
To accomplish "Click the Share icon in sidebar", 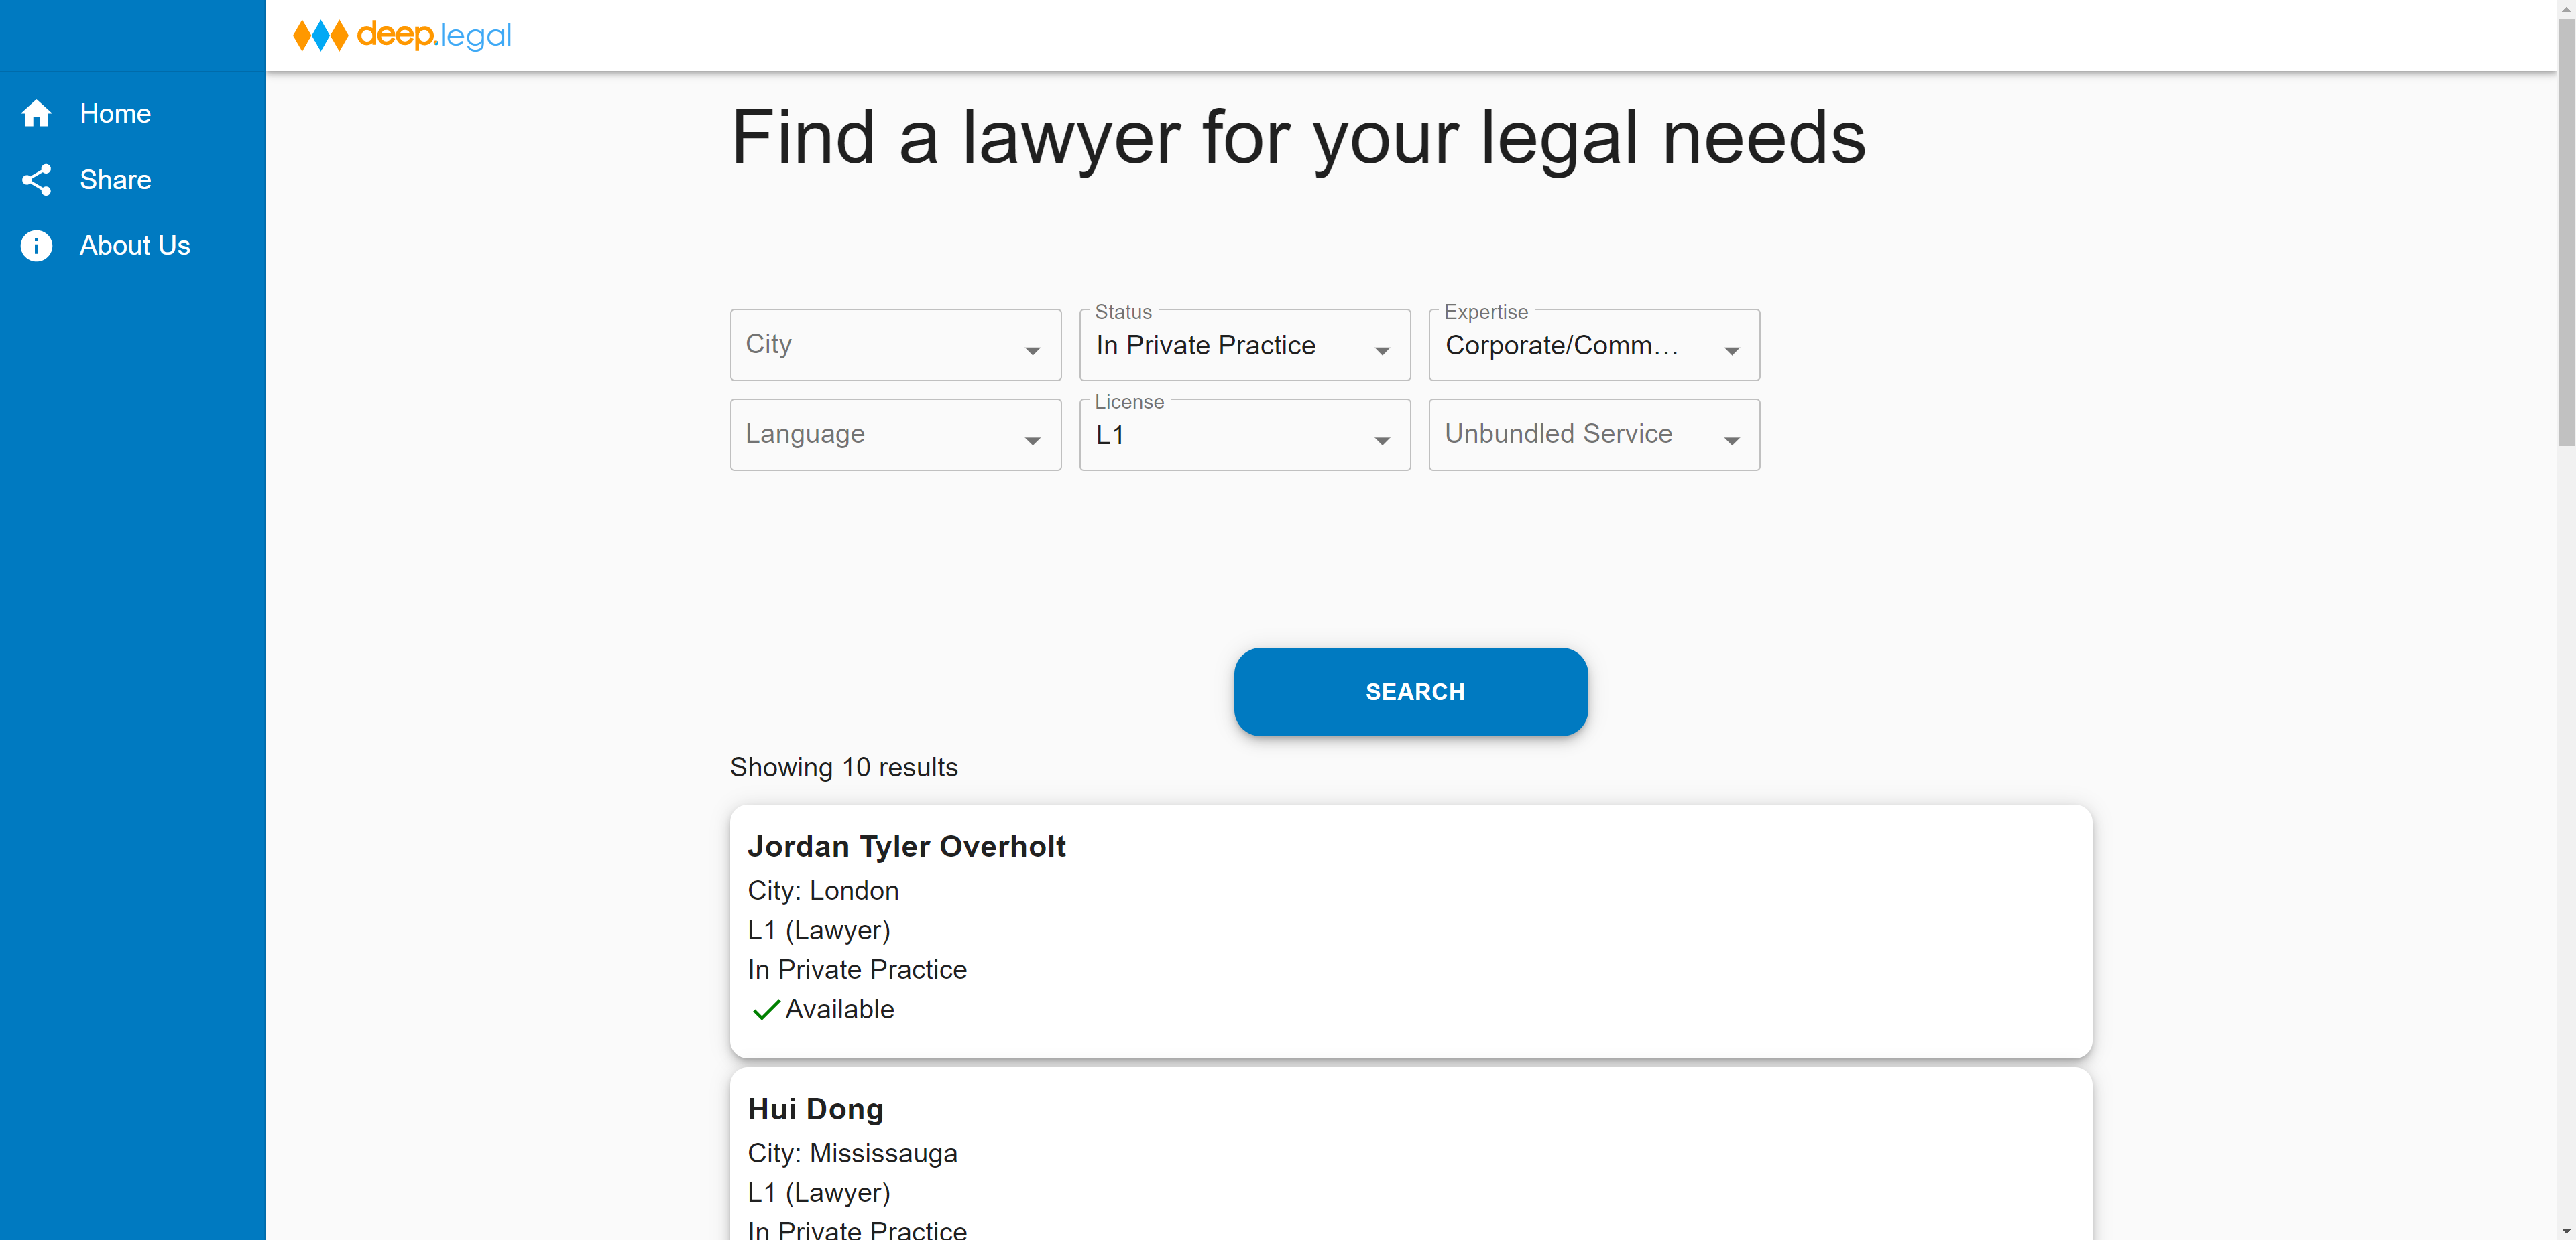I will click(36, 180).
